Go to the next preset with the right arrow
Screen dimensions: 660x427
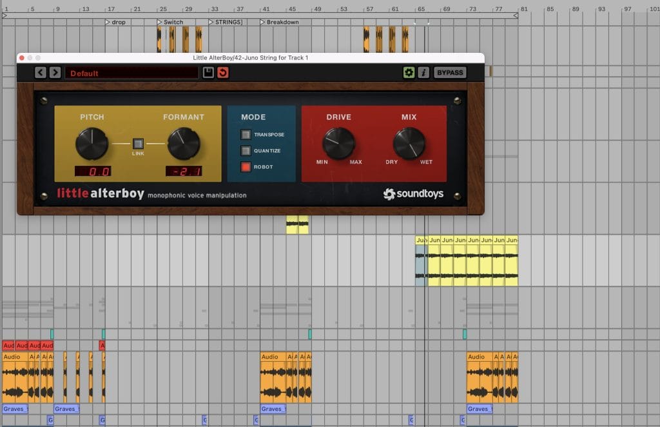55,72
